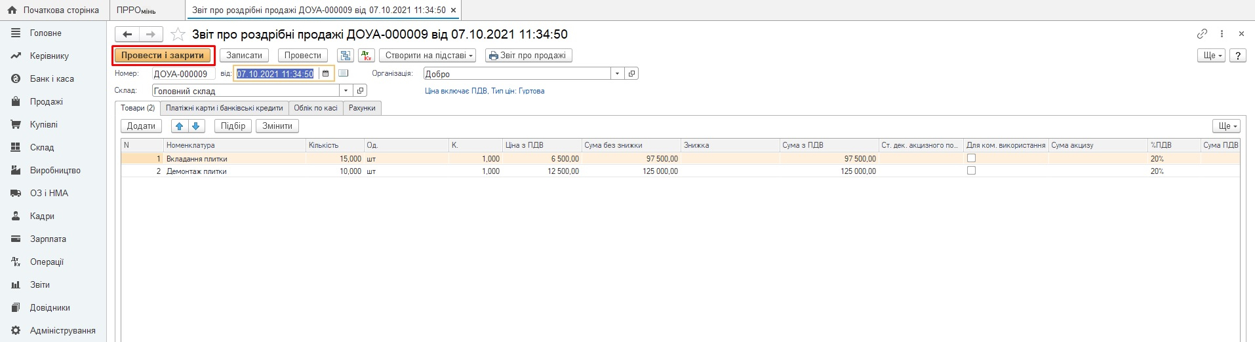This screenshot has width=1255, height=342.
Task: Open Продажі section in sidebar
Action: pos(46,101)
